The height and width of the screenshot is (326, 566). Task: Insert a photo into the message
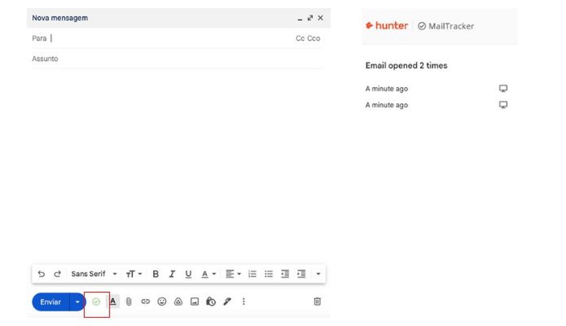click(194, 301)
